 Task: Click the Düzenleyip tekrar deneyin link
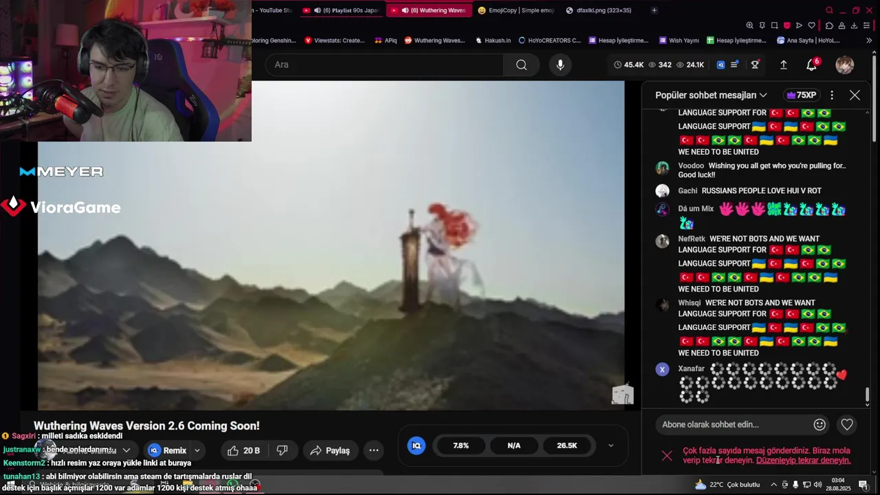click(x=803, y=461)
